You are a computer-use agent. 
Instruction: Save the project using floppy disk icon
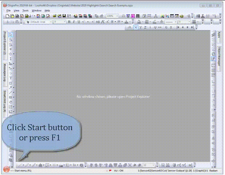[x=64, y=16]
